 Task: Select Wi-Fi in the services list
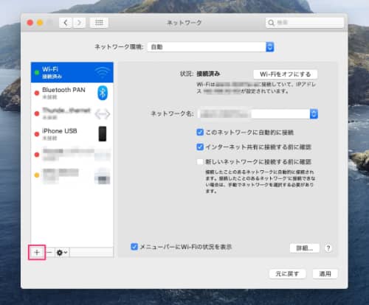pos(72,72)
